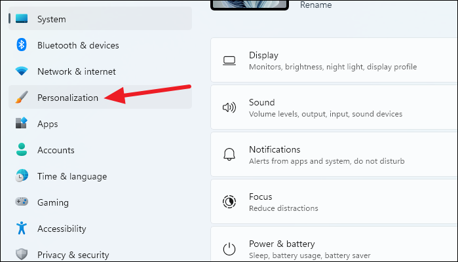Navigate to Accounts settings
The height and width of the screenshot is (262, 458).
coord(100,150)
